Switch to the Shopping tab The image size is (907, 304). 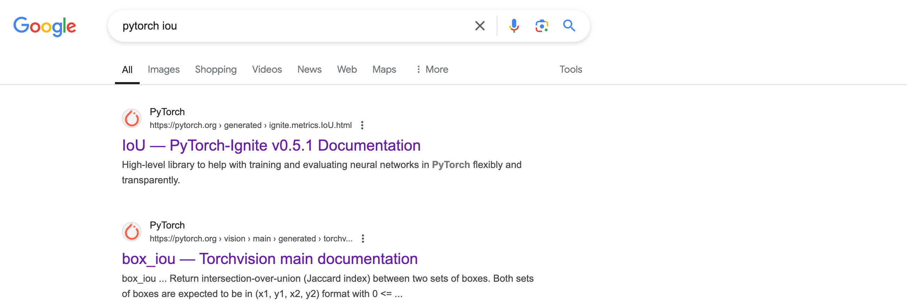pyautogui.click(x=216, y=69)
